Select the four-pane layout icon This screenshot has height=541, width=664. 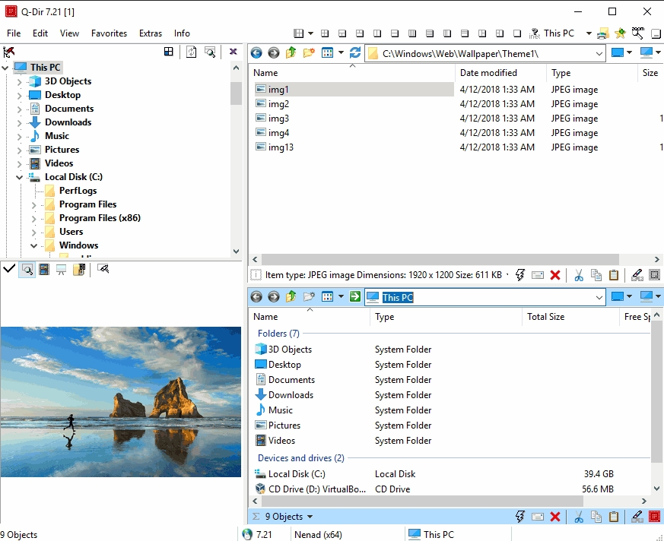(325, 33)
